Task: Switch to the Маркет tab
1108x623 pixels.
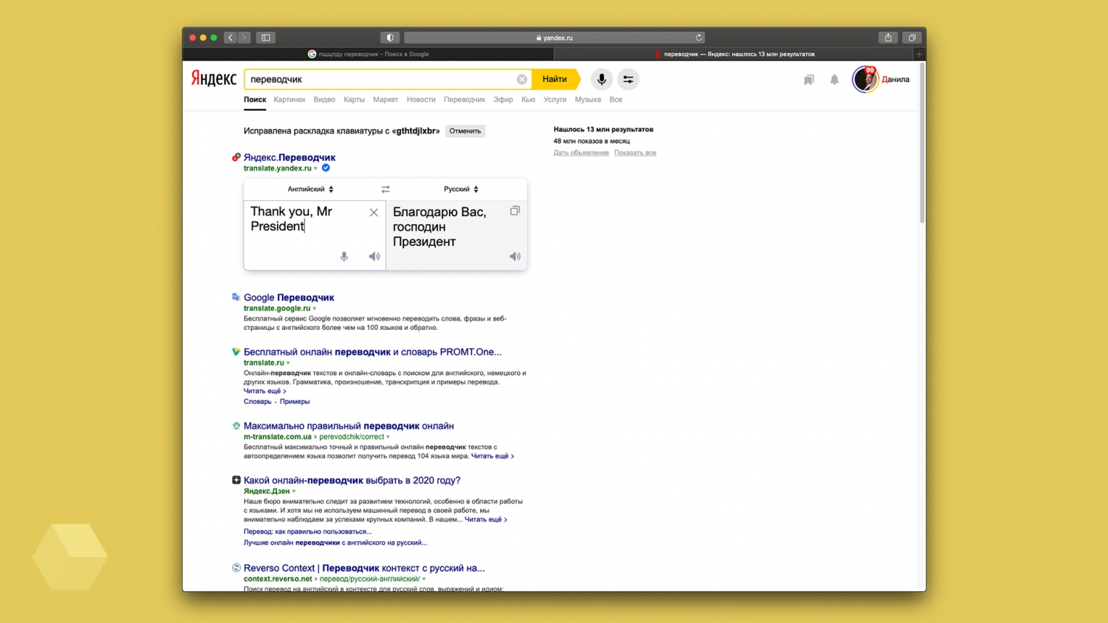Action: pyautogui.click(x=386, y=100)
